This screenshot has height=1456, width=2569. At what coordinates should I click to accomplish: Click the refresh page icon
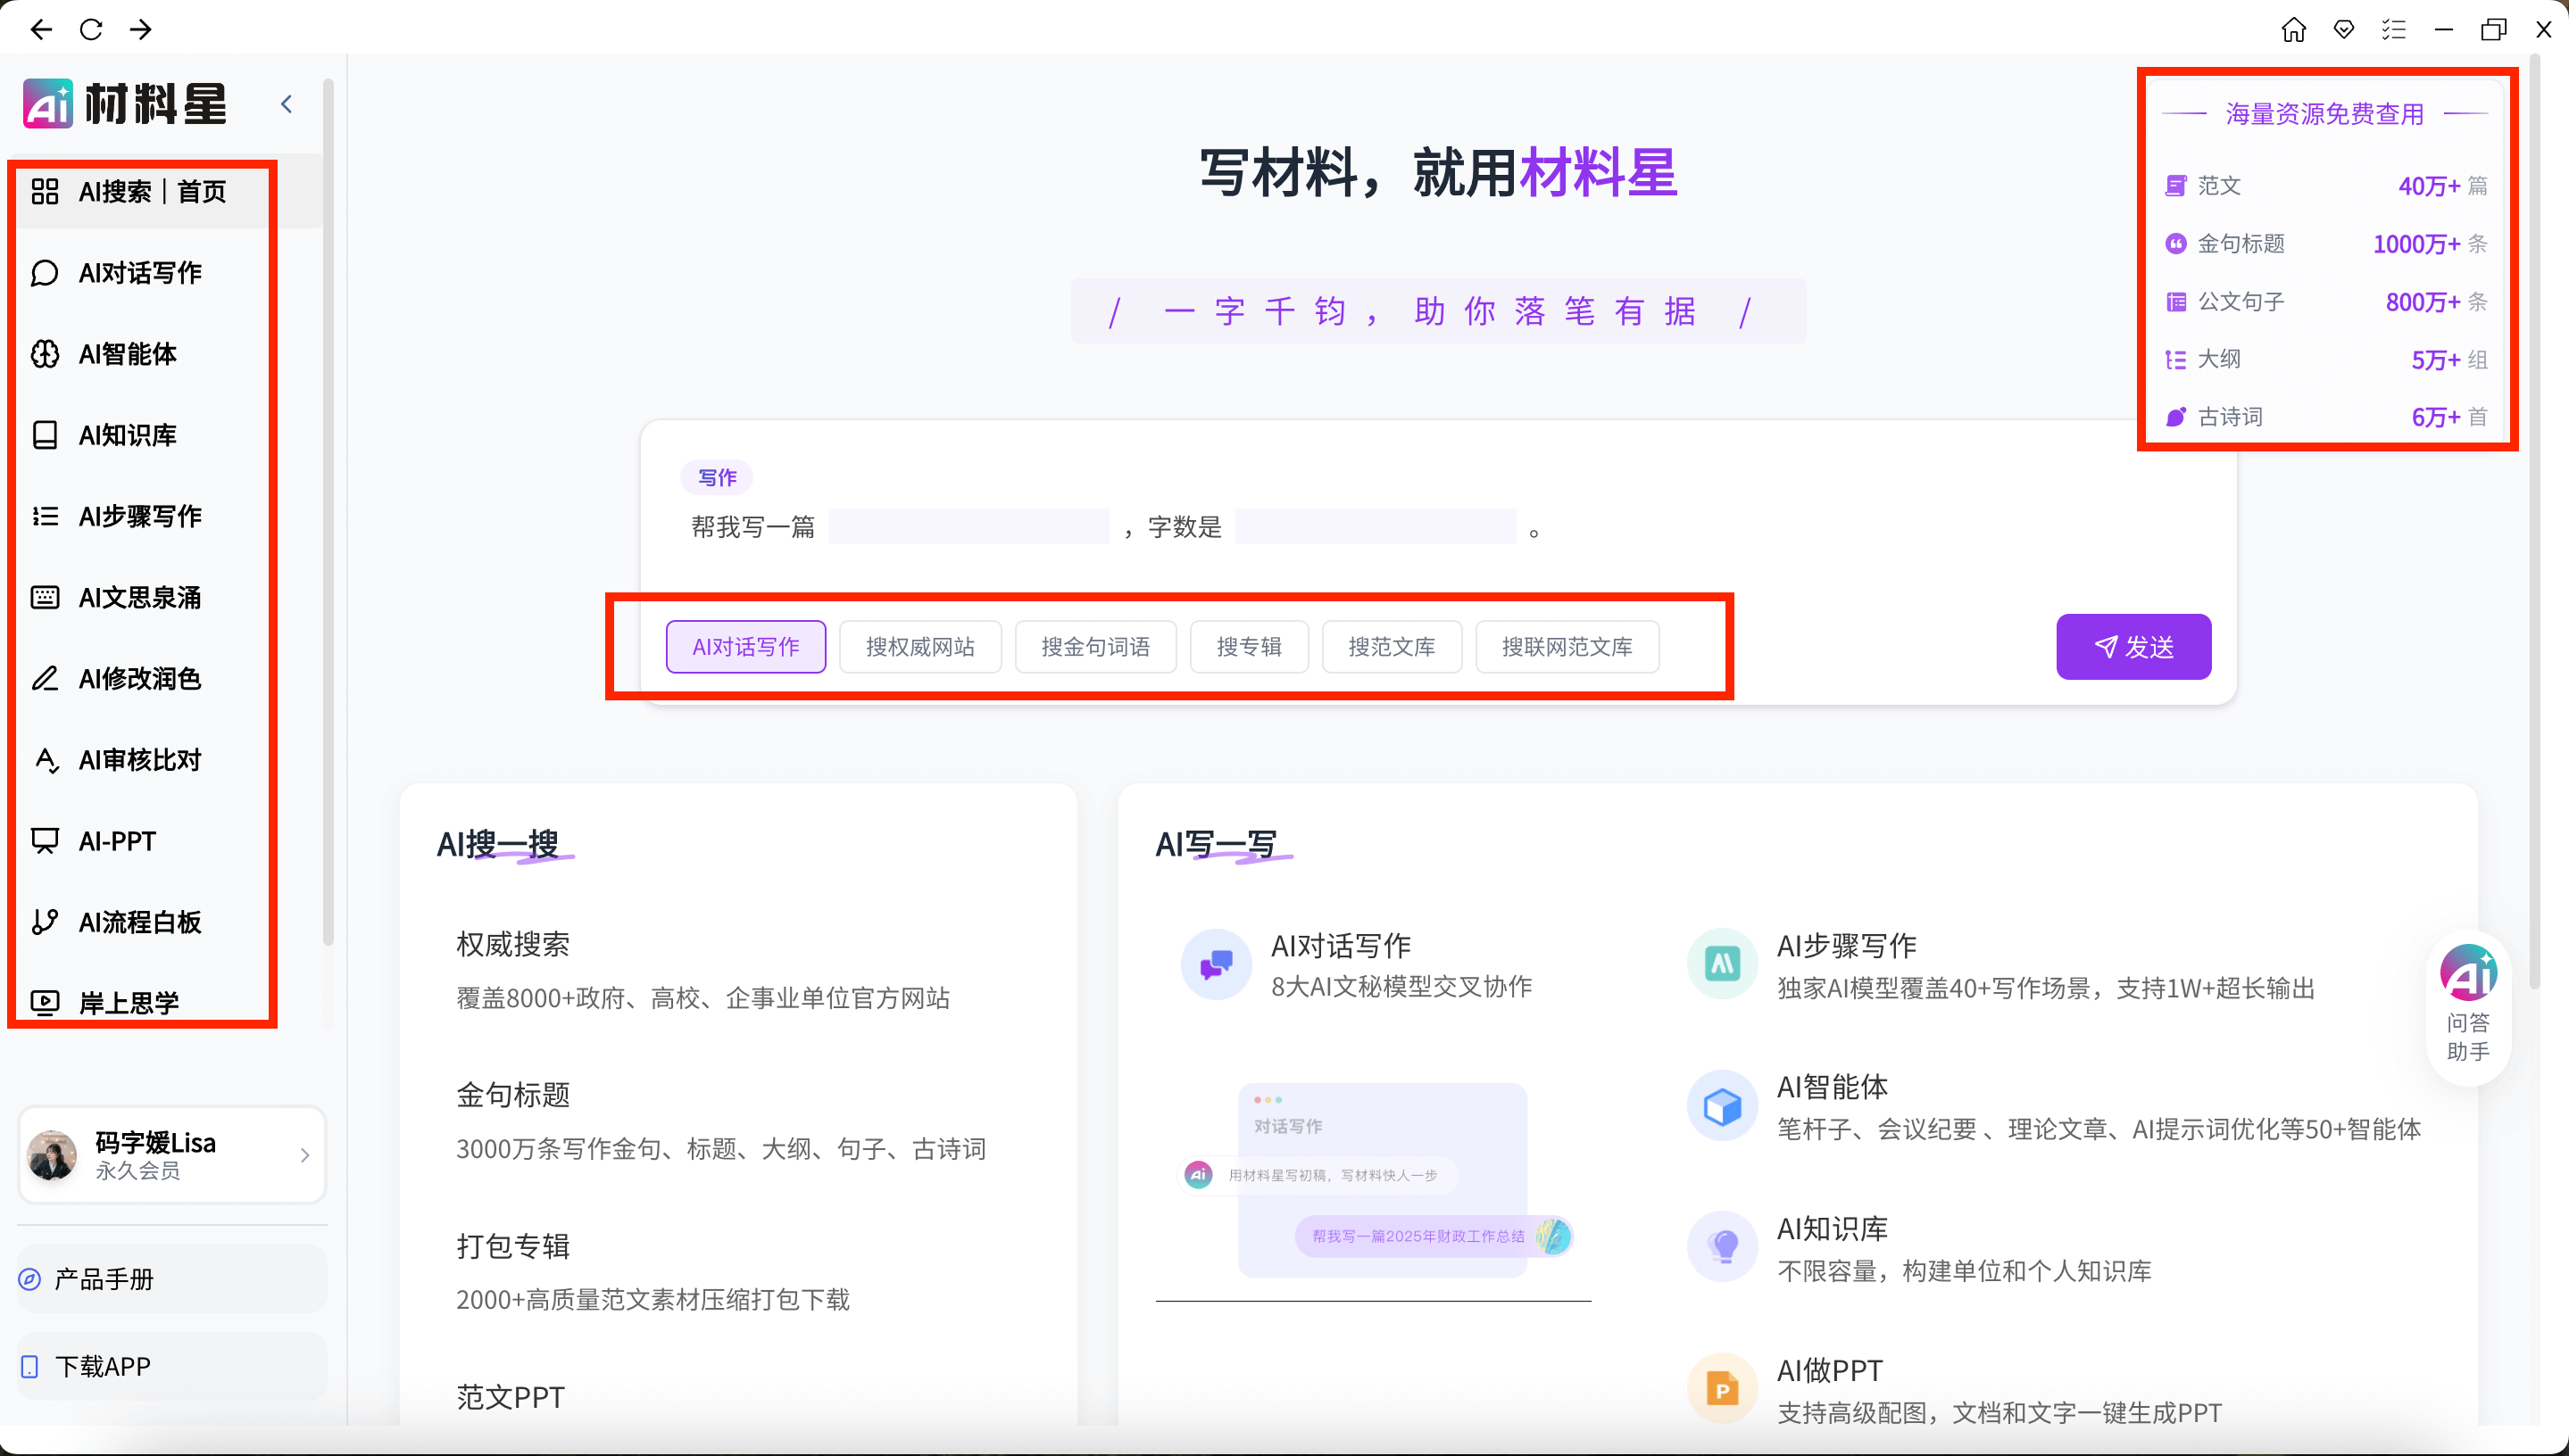(91, 29)
